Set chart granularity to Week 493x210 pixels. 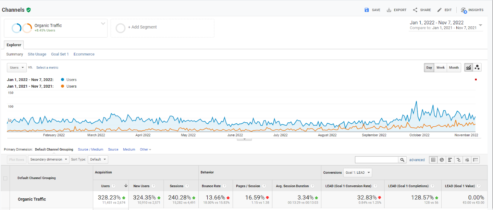(440, 68)
